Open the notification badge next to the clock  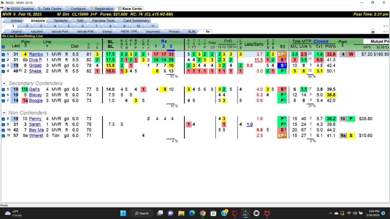point(383,213)
